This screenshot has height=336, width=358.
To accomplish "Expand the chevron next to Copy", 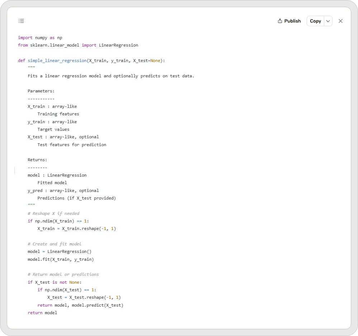I will point(328,21).
